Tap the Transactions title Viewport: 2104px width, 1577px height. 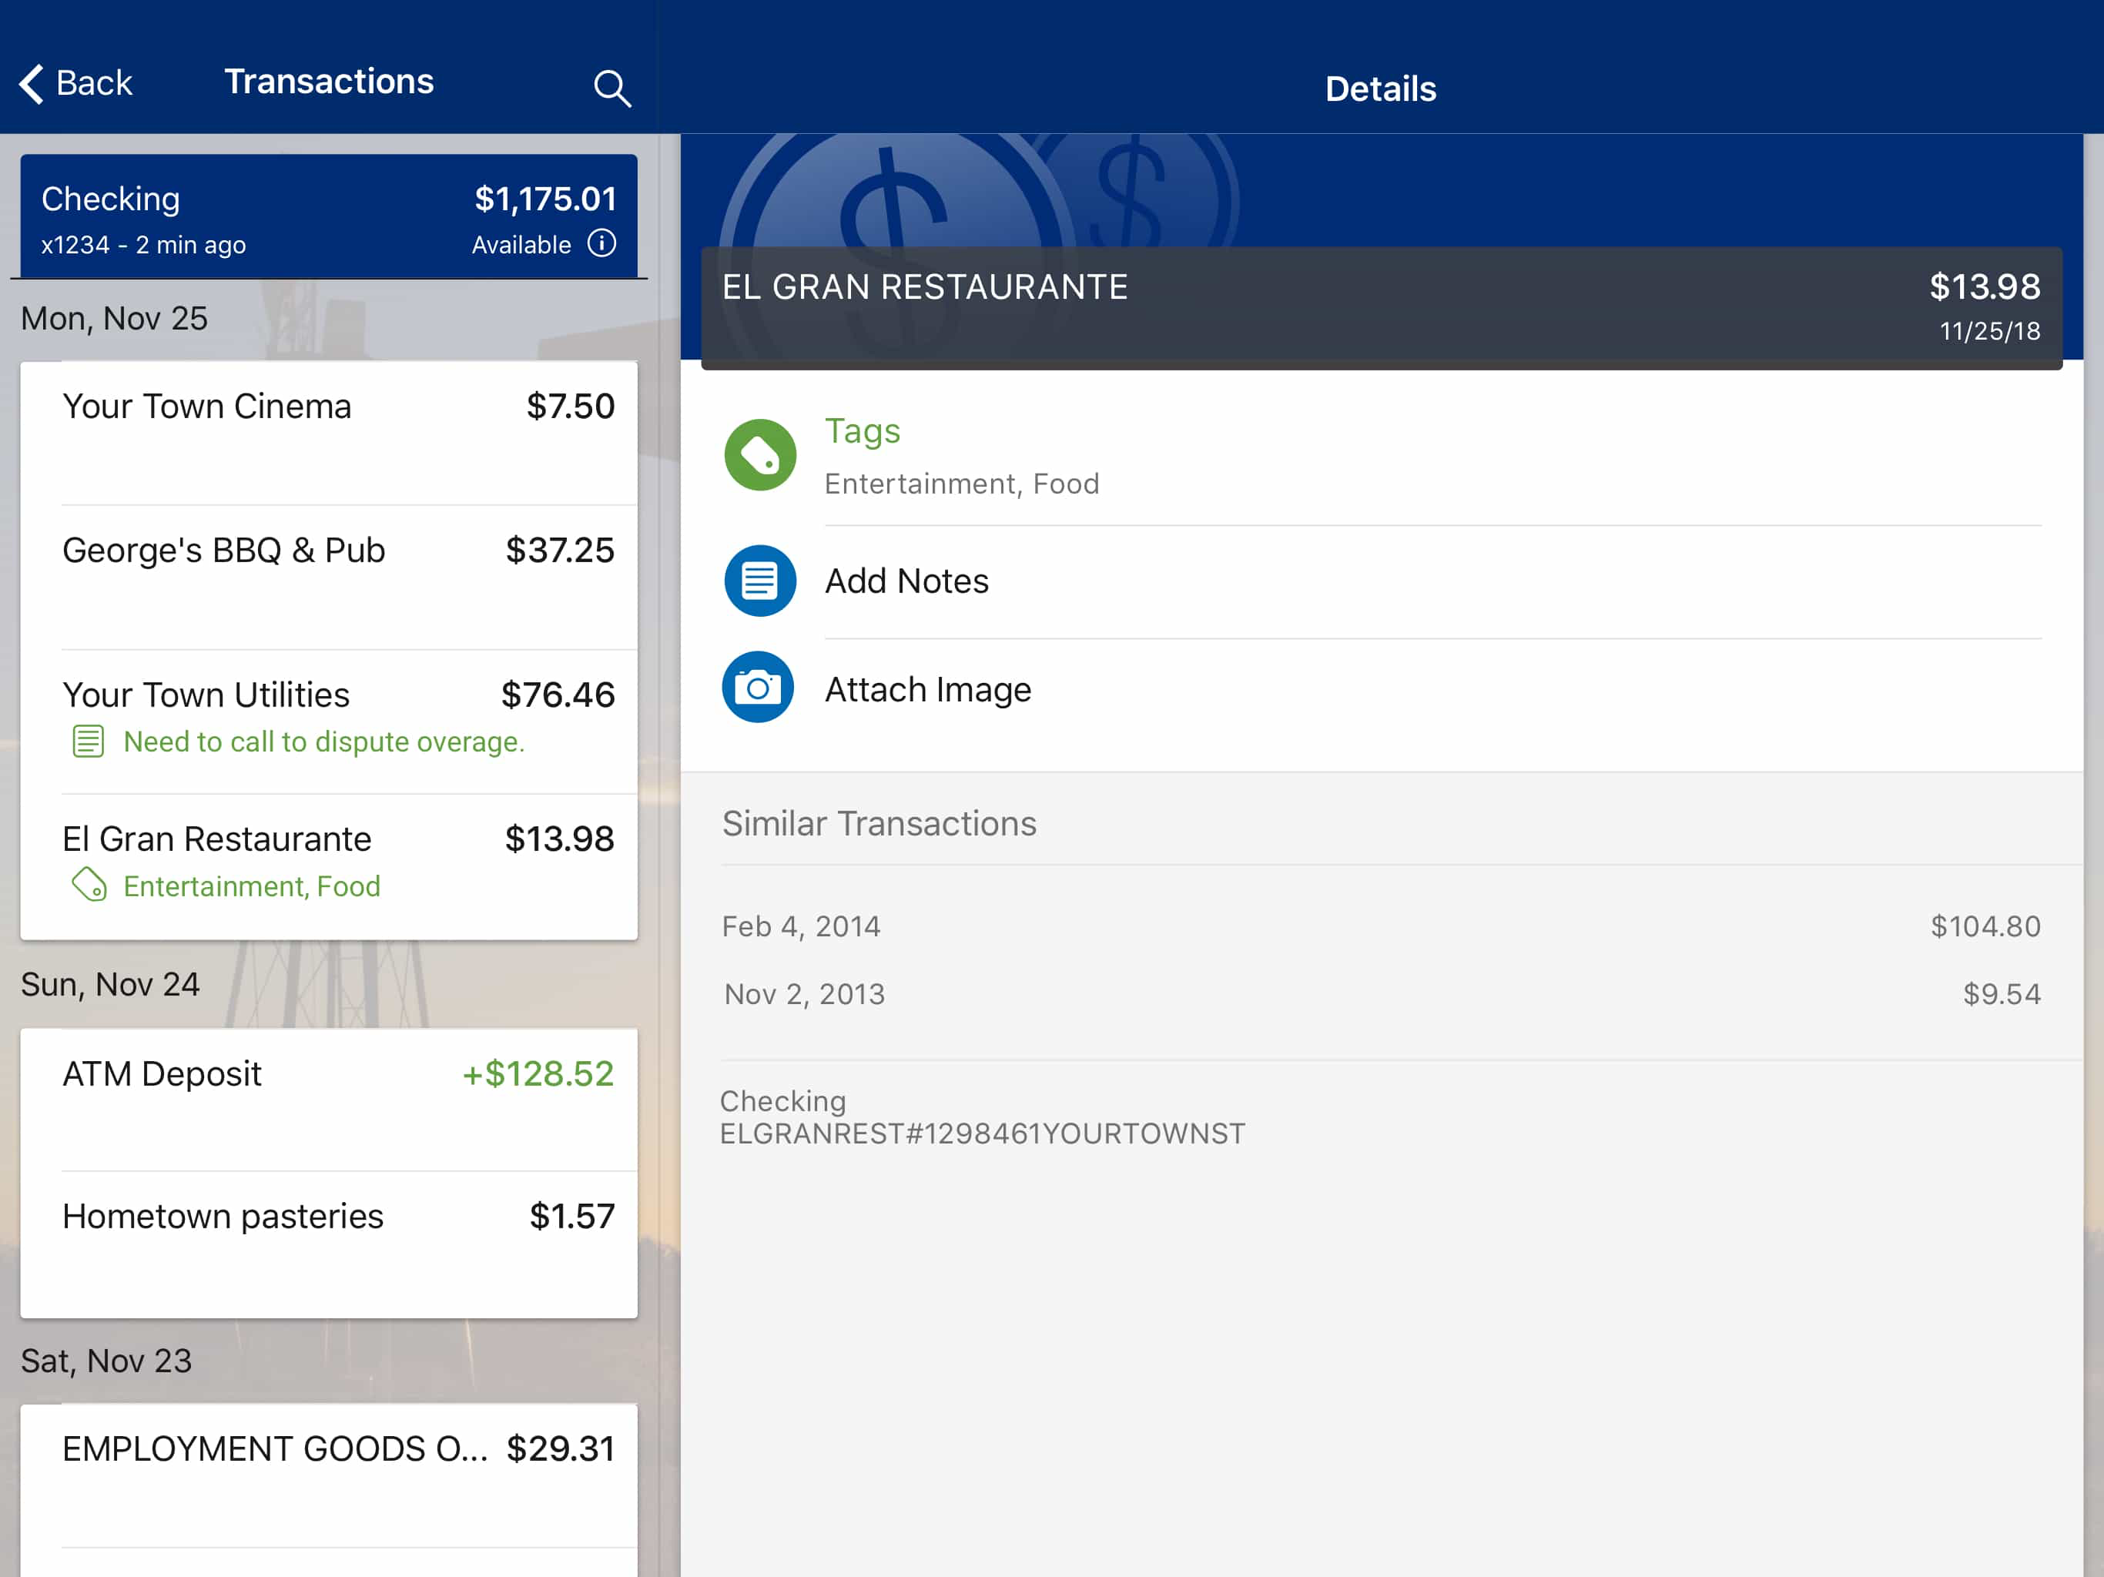(x=329, y=82)
